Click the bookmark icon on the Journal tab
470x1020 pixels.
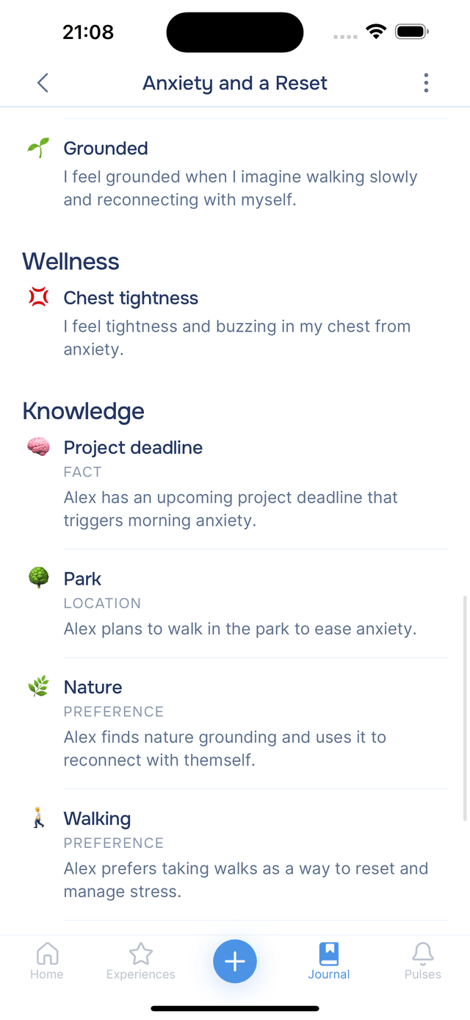click(328, 952)
